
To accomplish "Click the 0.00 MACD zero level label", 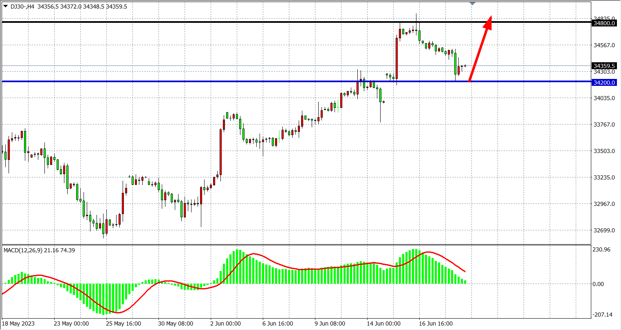I will click(598, 284).
